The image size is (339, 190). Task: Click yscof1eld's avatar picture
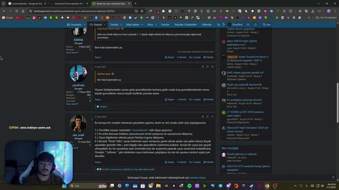[x=78, y=74]
